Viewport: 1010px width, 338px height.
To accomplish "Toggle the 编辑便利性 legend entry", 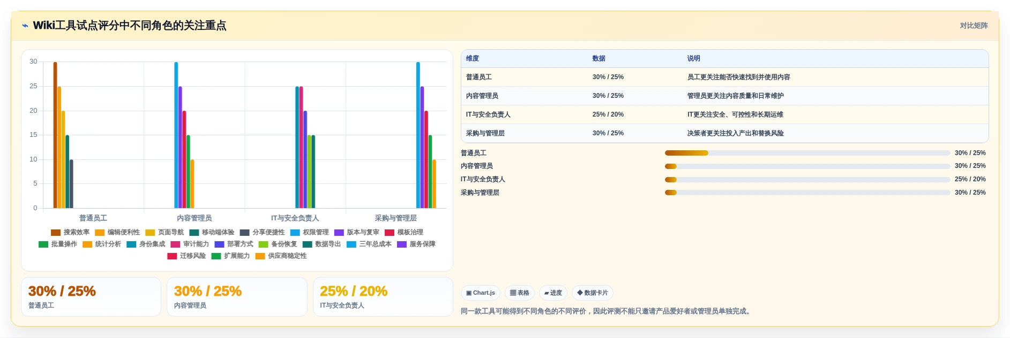I will (x=117, y=233).
